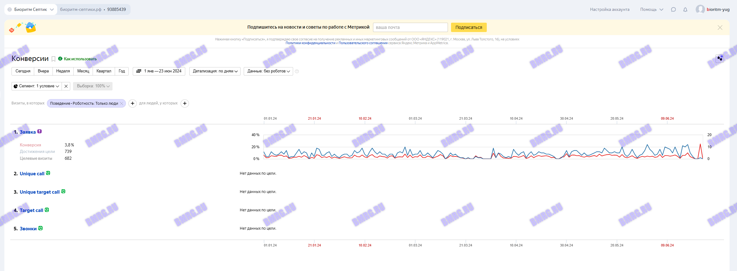Expand the Сегмент: 1 условие dropdown
The image size is (737, 271).
click(x=36, y=86)
